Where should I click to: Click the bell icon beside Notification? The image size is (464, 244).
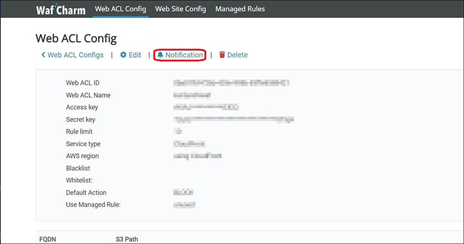[161, 55]
